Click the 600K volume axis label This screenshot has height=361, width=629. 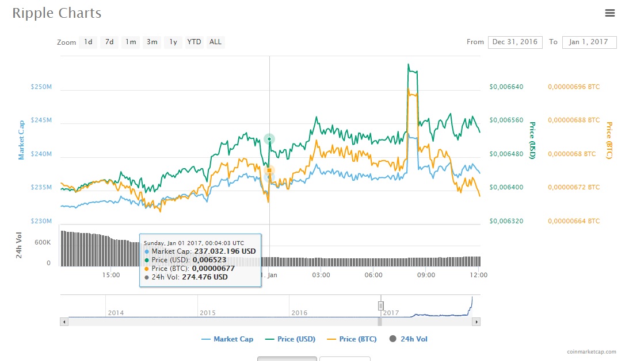[x=43, y=243]
